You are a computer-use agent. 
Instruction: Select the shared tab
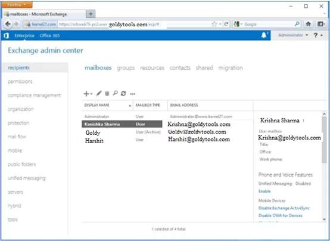(204, 67)
